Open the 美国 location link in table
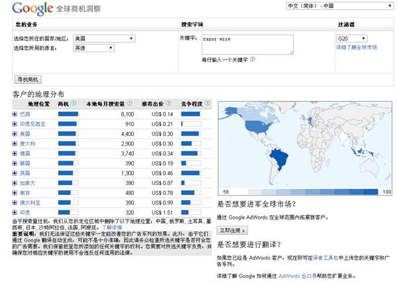The height and width of the screenshot is (281, 397). [x=25, y=134]
